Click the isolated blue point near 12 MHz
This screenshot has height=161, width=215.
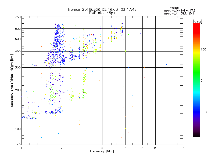[166, 64]
